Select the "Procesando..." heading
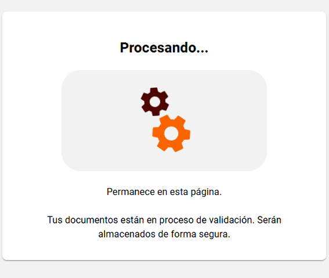 click(x=164, y=48)
